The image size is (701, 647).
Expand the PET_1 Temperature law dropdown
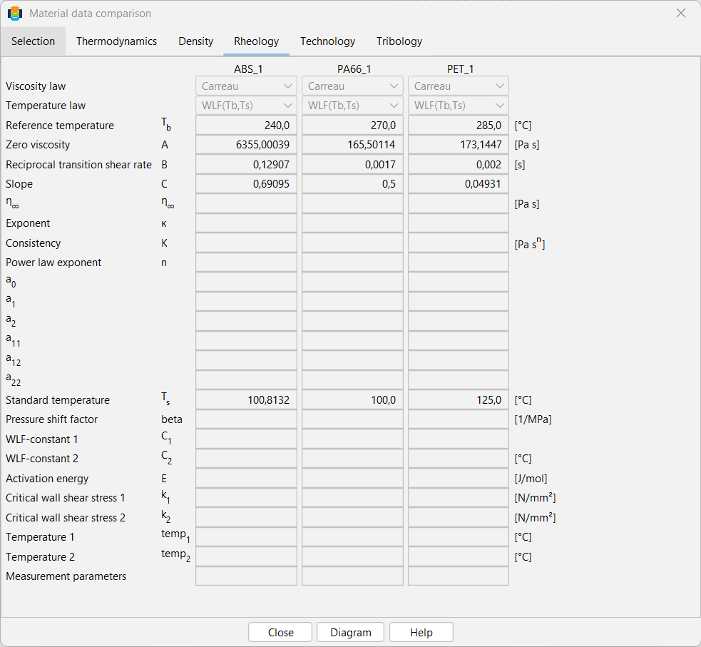click(459, 106)
